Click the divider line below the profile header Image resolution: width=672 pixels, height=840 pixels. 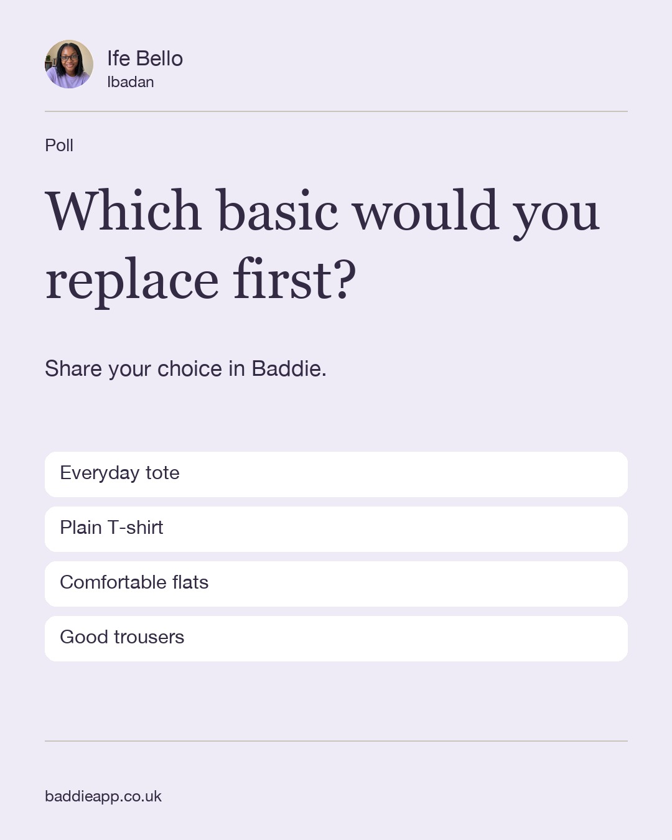[x=336, y=111]
